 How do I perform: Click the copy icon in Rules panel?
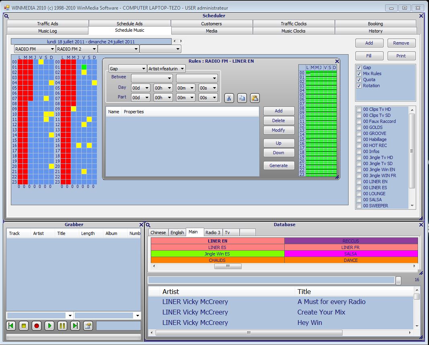click(x=242, y=98)
